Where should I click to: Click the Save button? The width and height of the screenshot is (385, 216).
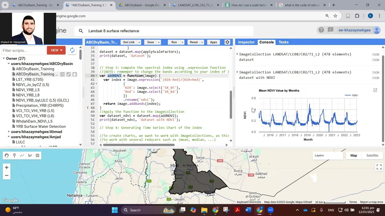click(x=150, y=42)
